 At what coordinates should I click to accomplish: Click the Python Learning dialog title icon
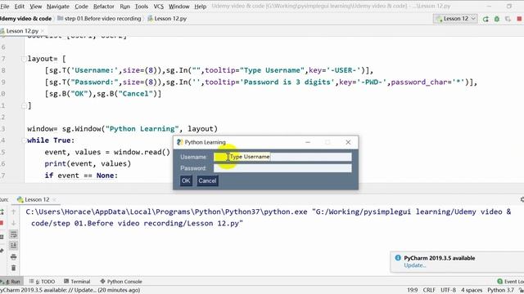179,142
